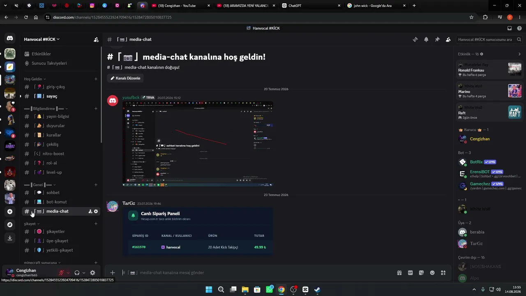
Task: Open the apps launcher in message bar
Action: click(x=443, y=273)
